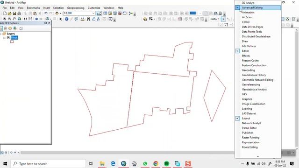Screen dimensions: 299x168
Task: Enable the Edit Vertices toolbar
Action: 258,46
